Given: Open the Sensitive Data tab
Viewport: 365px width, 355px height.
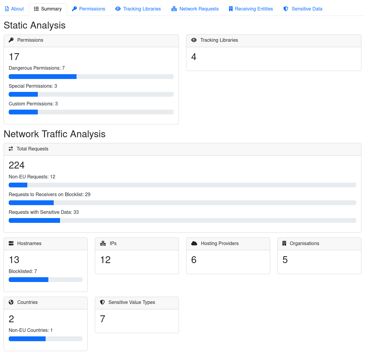Looking at the screenshot, I should pos(303,9).
